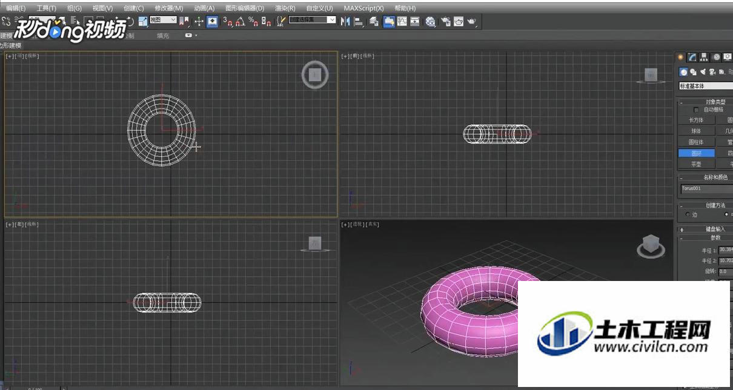Open the Display panel tab icon
Viewport: 733px width, 390px height.
(x=727, y=57)
